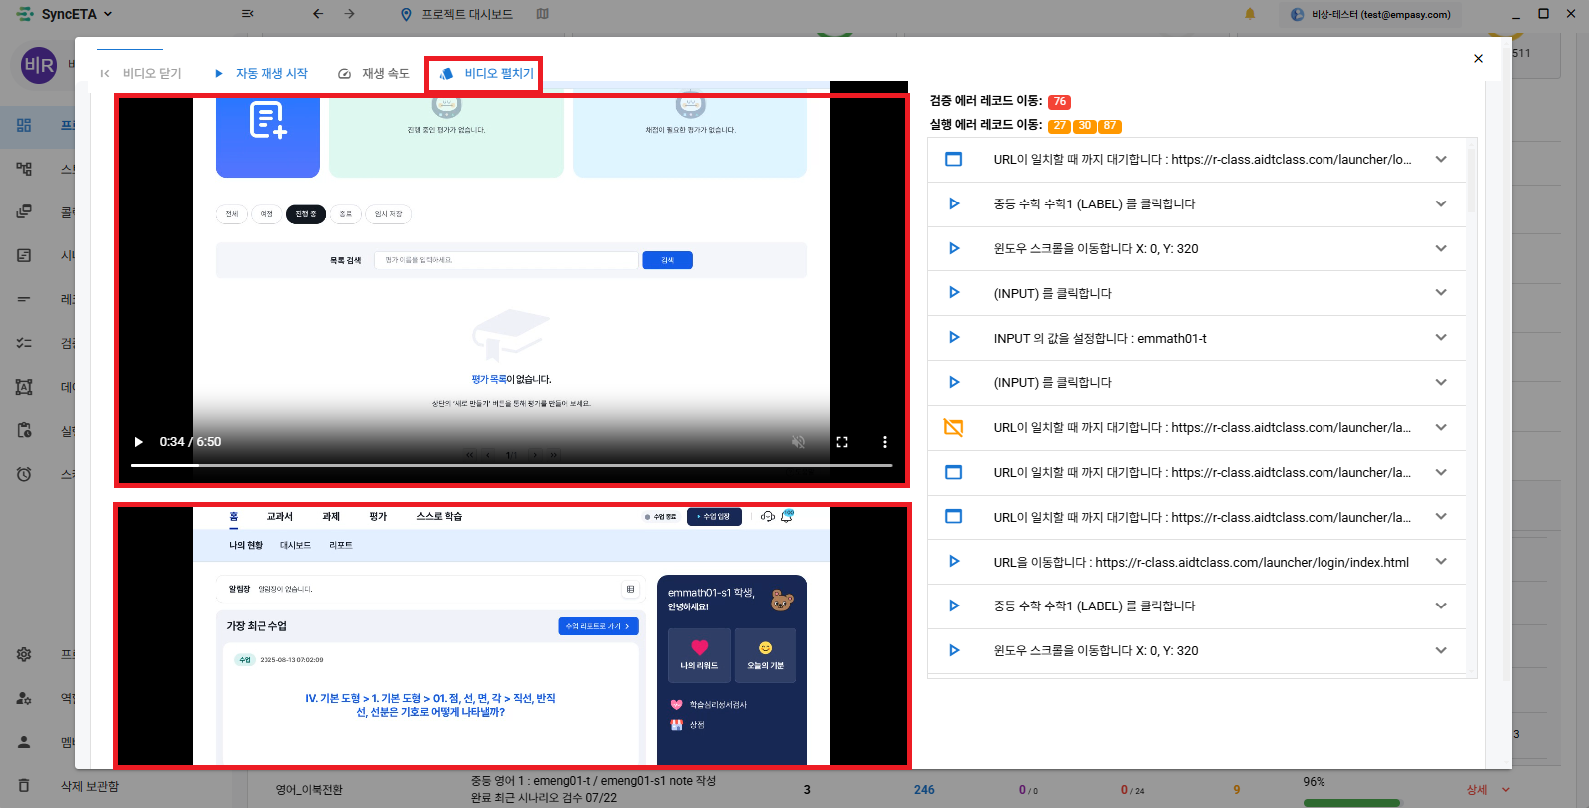Image resolution: width=1589 pixels, height=808 pixels.
Task: Expand the INPUT value emmath01-t step
Action: pyautogui.click(x=1440, y=338)
